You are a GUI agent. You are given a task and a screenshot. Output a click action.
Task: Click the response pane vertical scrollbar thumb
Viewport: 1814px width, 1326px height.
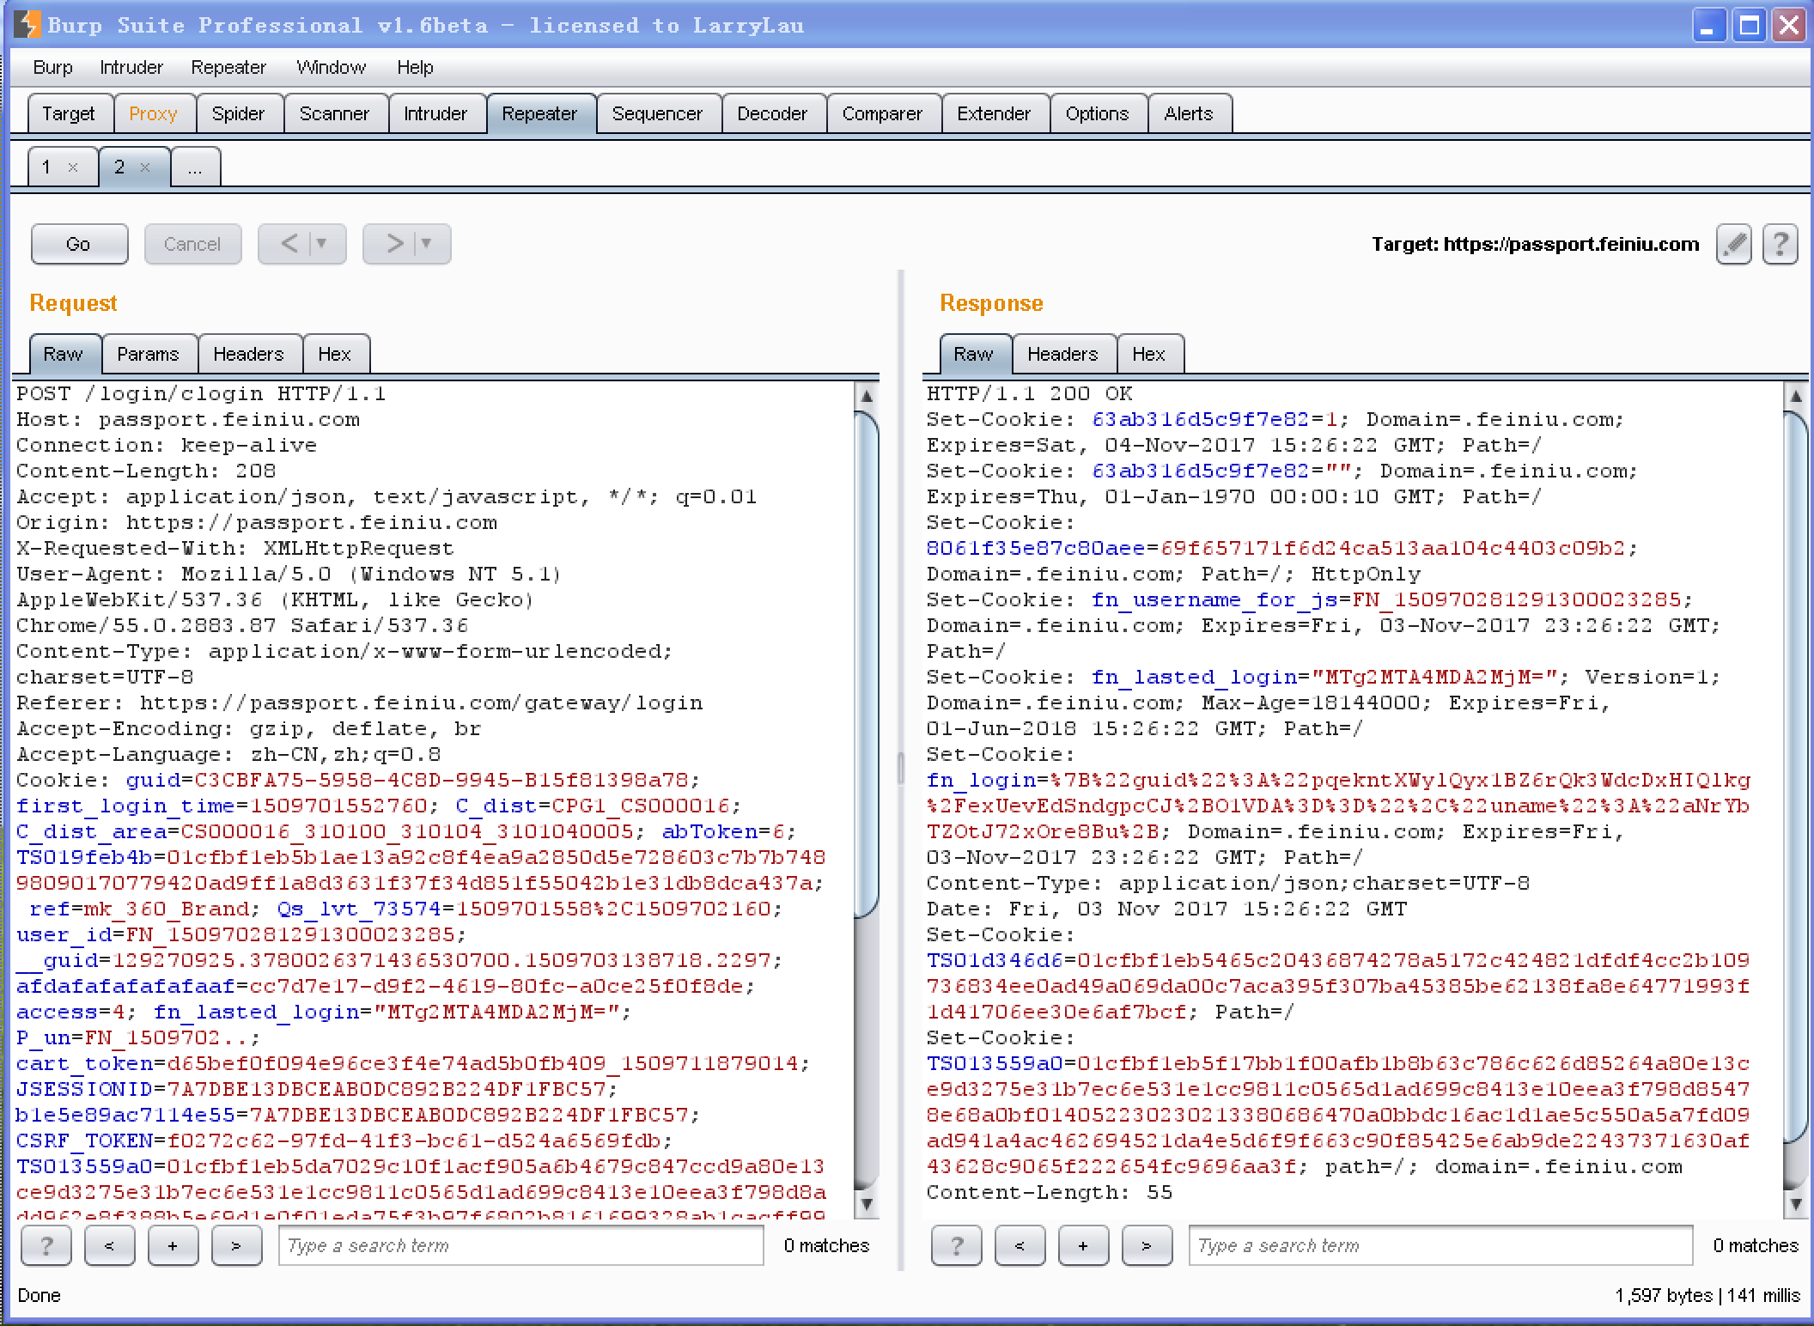pos(1795,777)
